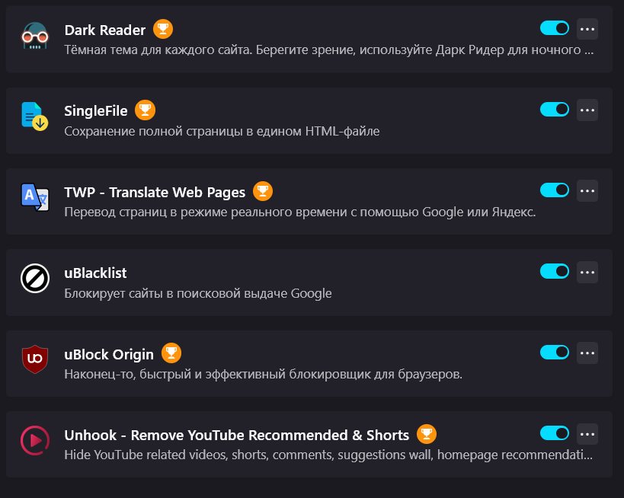Disable the uBlock Origin toggle switch

coord(555,352)
